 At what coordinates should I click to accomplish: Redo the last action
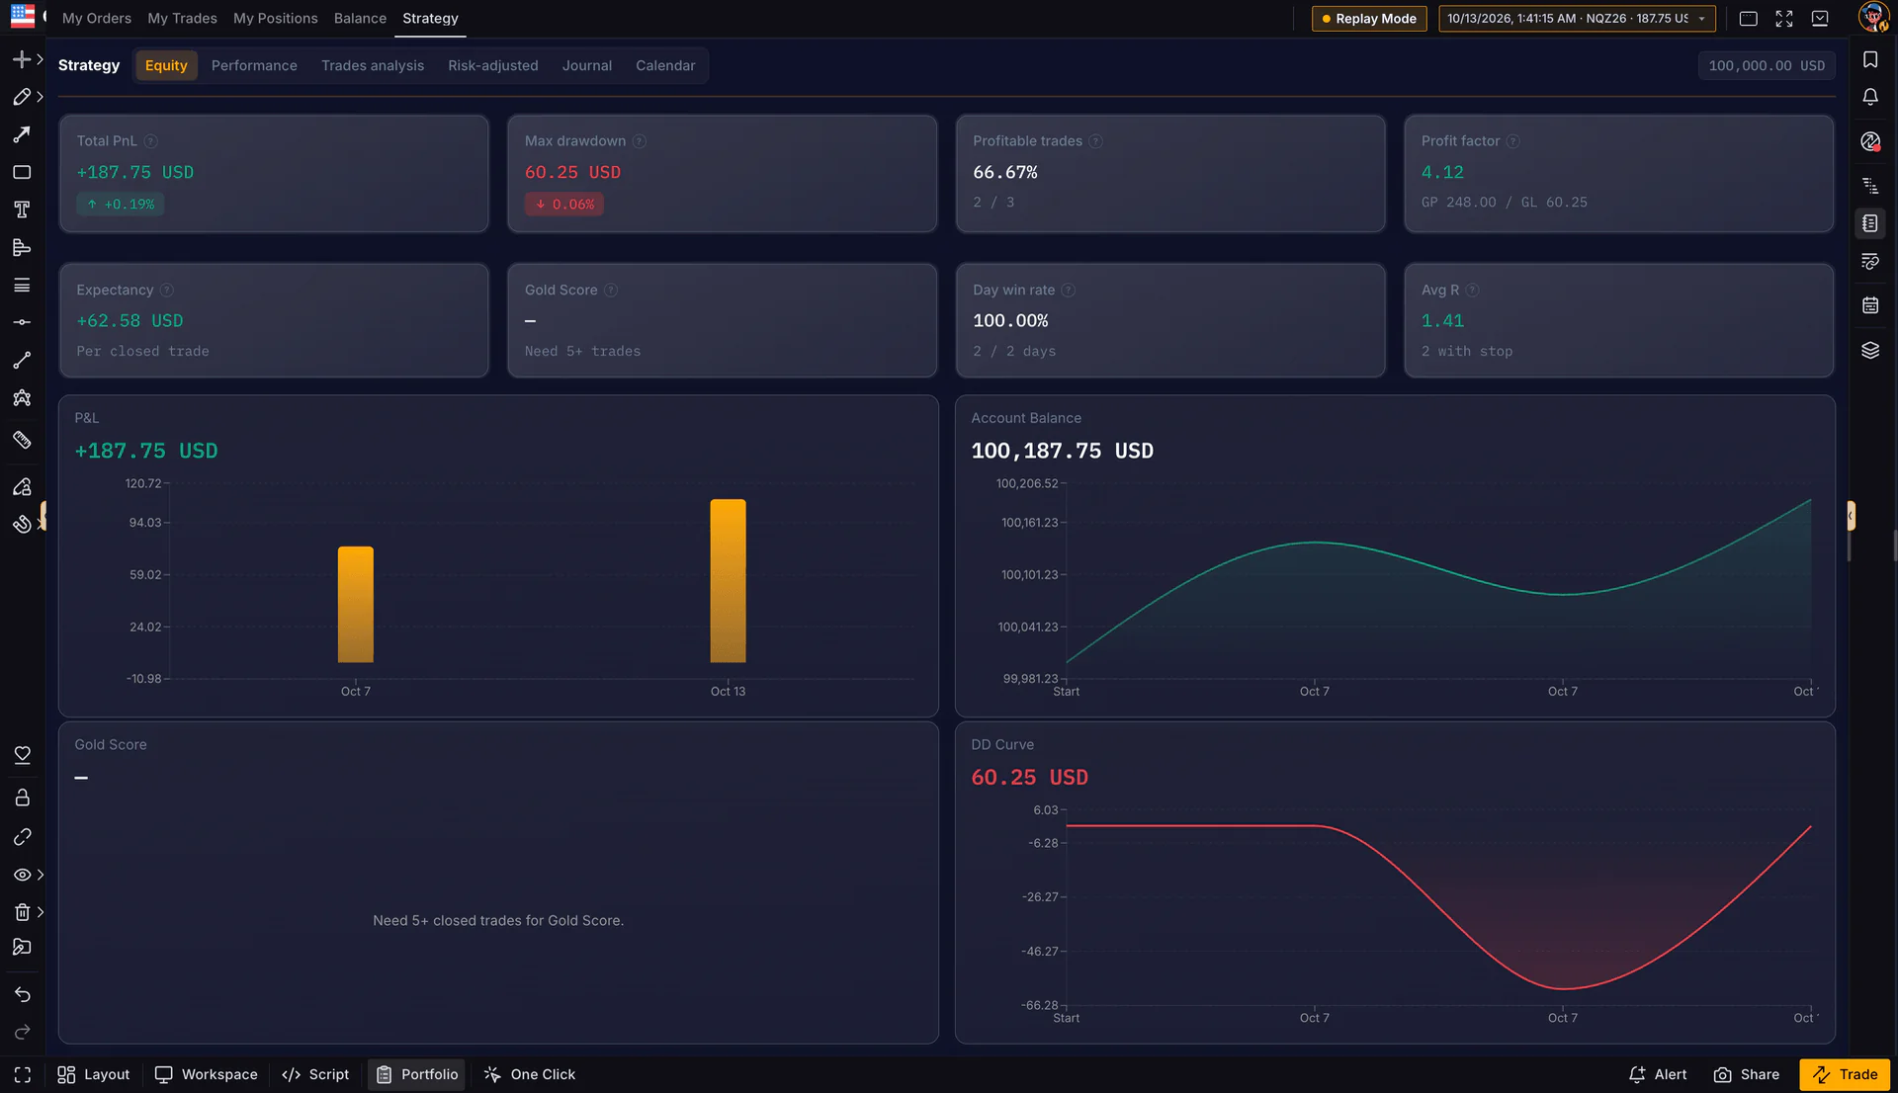coord(22,1033)
